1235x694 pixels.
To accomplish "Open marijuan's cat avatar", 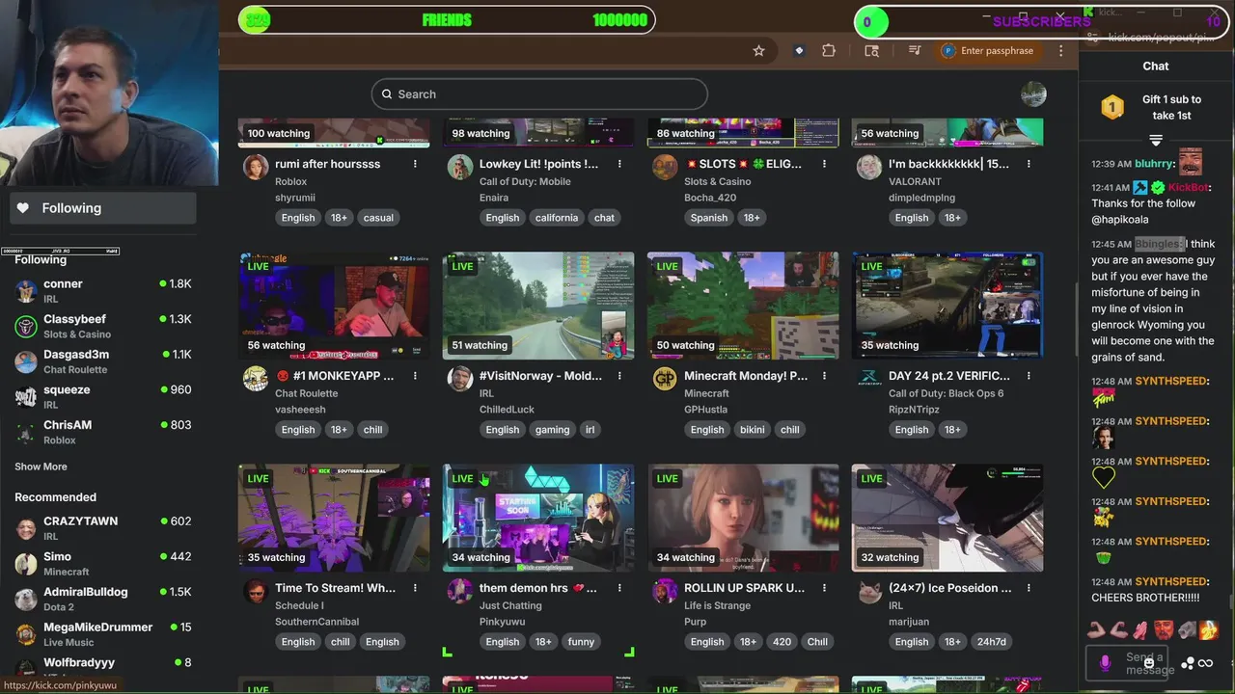I will 869,591.
